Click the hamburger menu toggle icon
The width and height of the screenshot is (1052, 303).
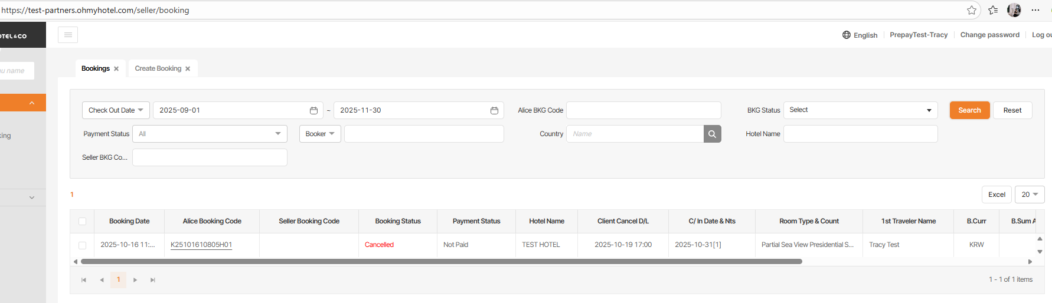(68, 35)
